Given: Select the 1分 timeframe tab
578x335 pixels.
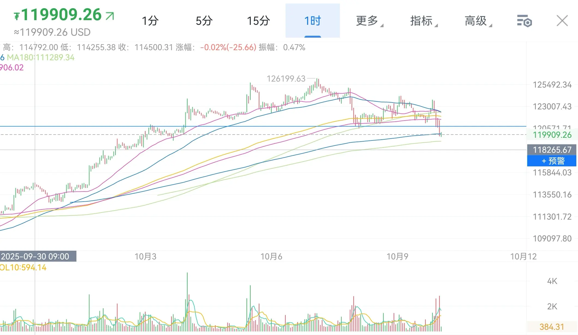Looking at the screenshot, I should (x=150, y=21).
